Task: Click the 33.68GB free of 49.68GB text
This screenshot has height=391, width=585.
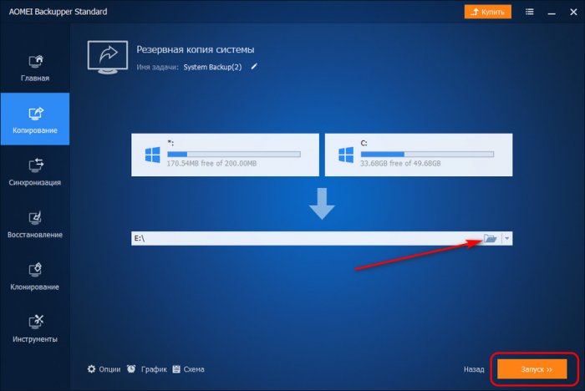Action: [x=400, y=164]
